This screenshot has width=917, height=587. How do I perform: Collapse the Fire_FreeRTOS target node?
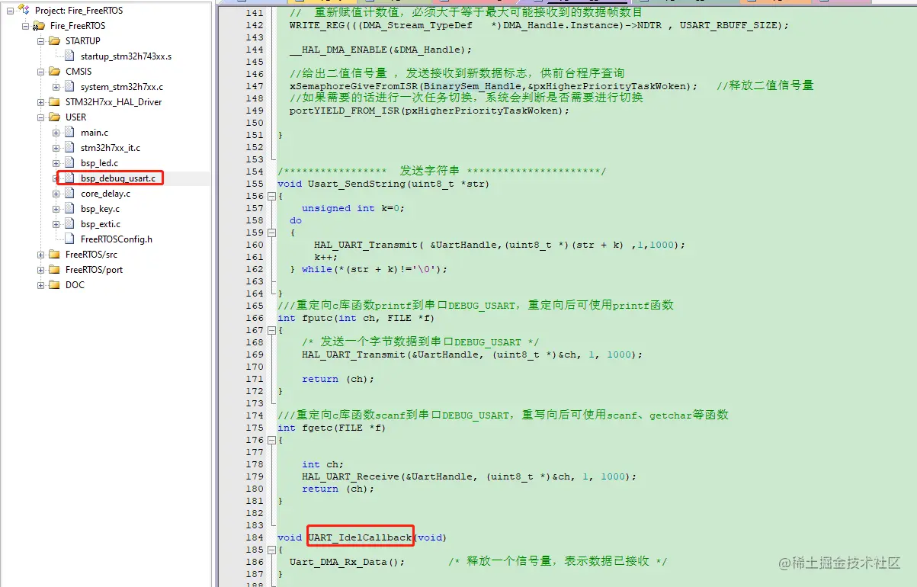[26, 25]
